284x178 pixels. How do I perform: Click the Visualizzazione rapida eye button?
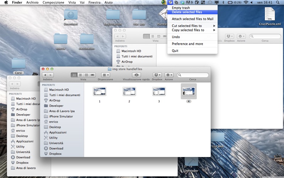136,75
